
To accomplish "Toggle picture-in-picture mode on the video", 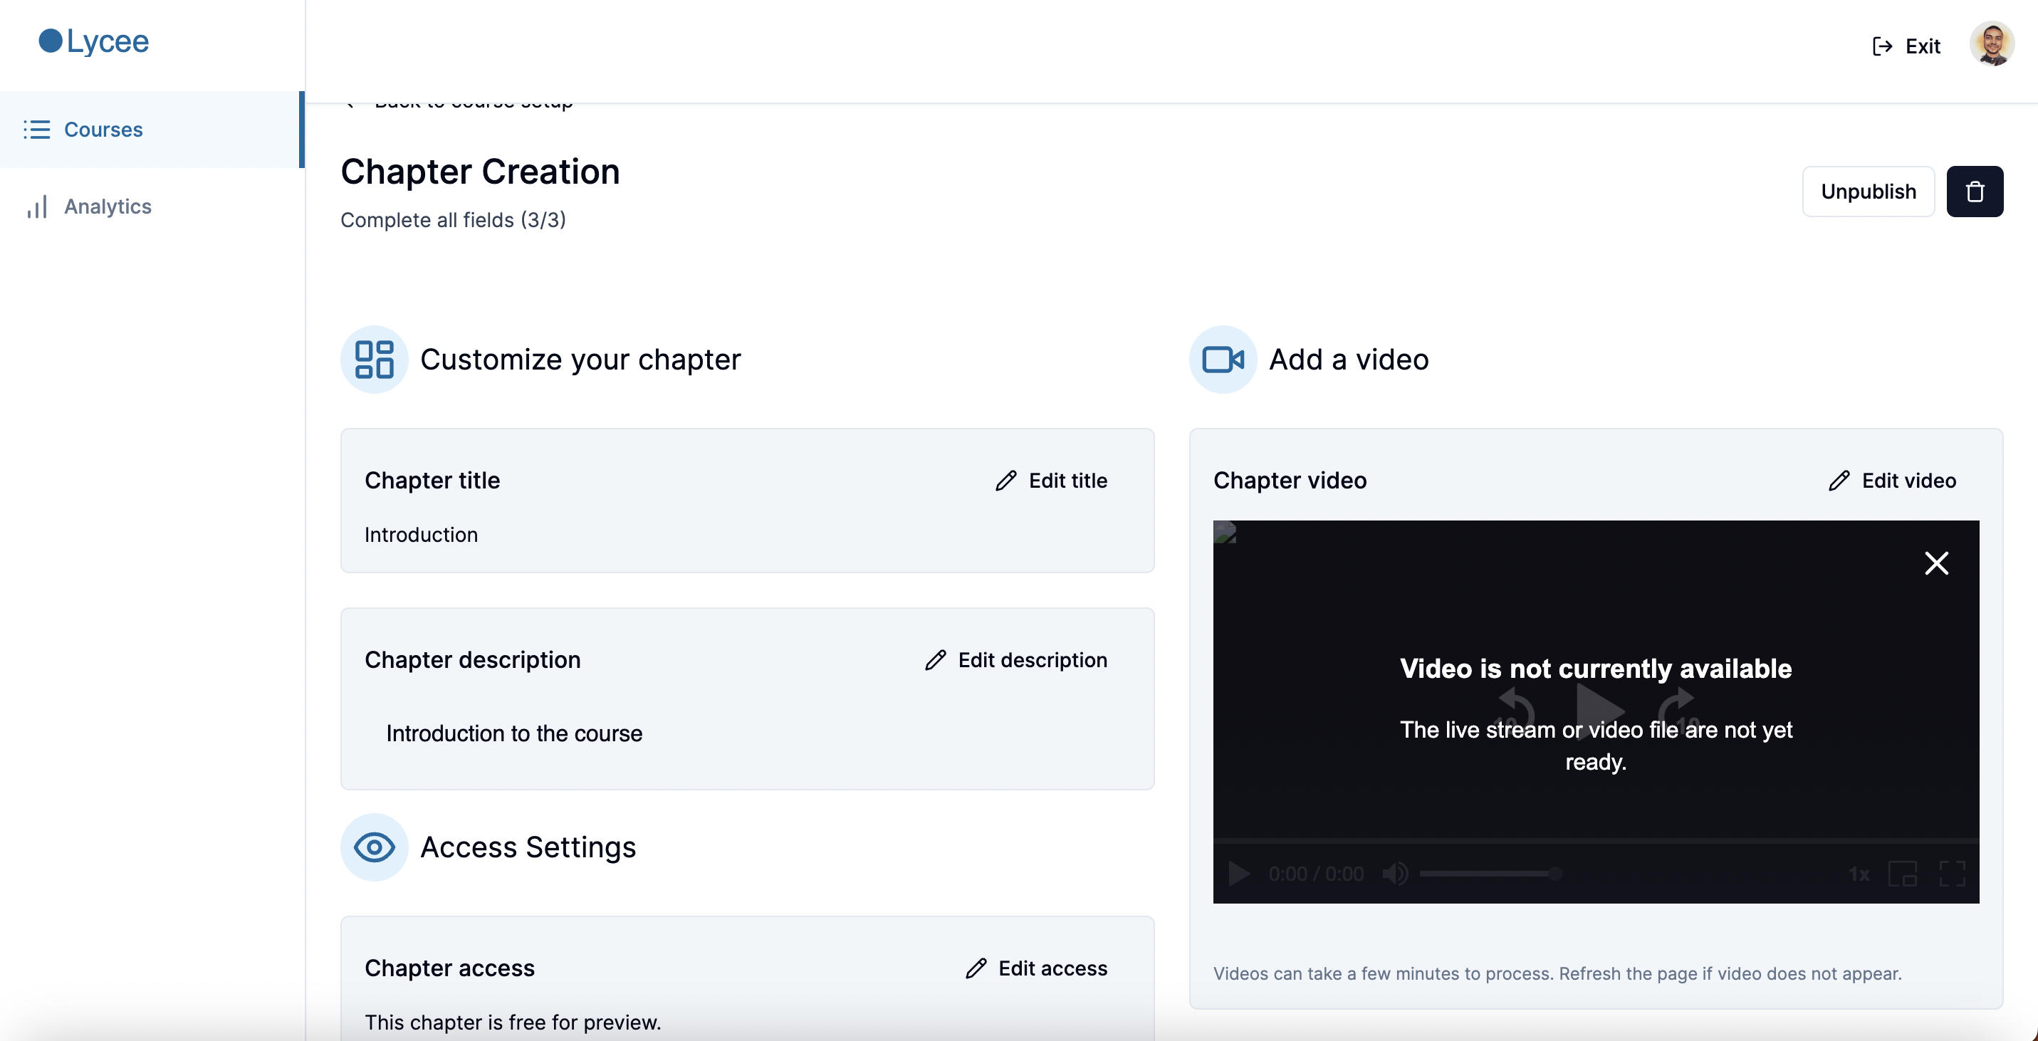I will click(1902, 874).
